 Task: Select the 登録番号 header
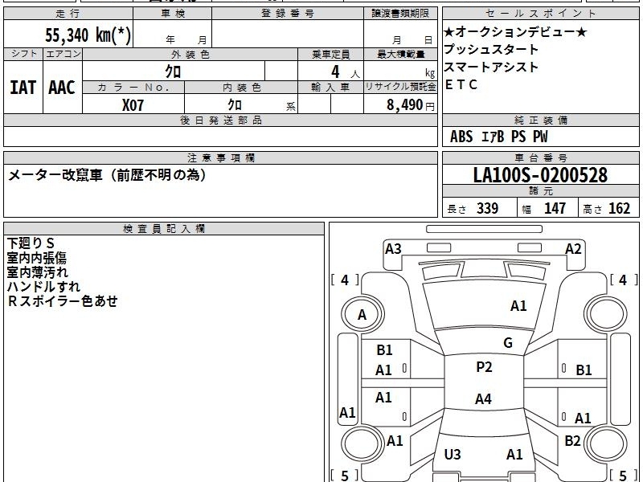pos(288,14)
